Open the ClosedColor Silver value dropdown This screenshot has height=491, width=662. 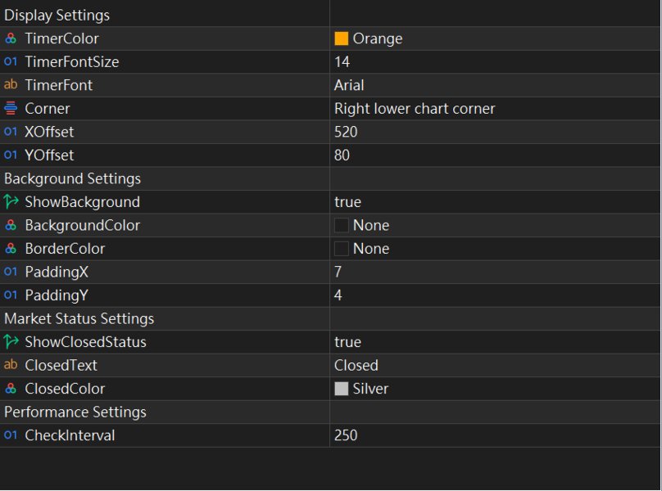tap(494, 389)
